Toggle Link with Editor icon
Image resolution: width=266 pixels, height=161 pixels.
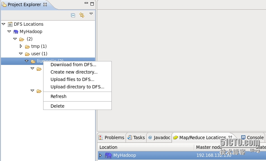[82, 15]
